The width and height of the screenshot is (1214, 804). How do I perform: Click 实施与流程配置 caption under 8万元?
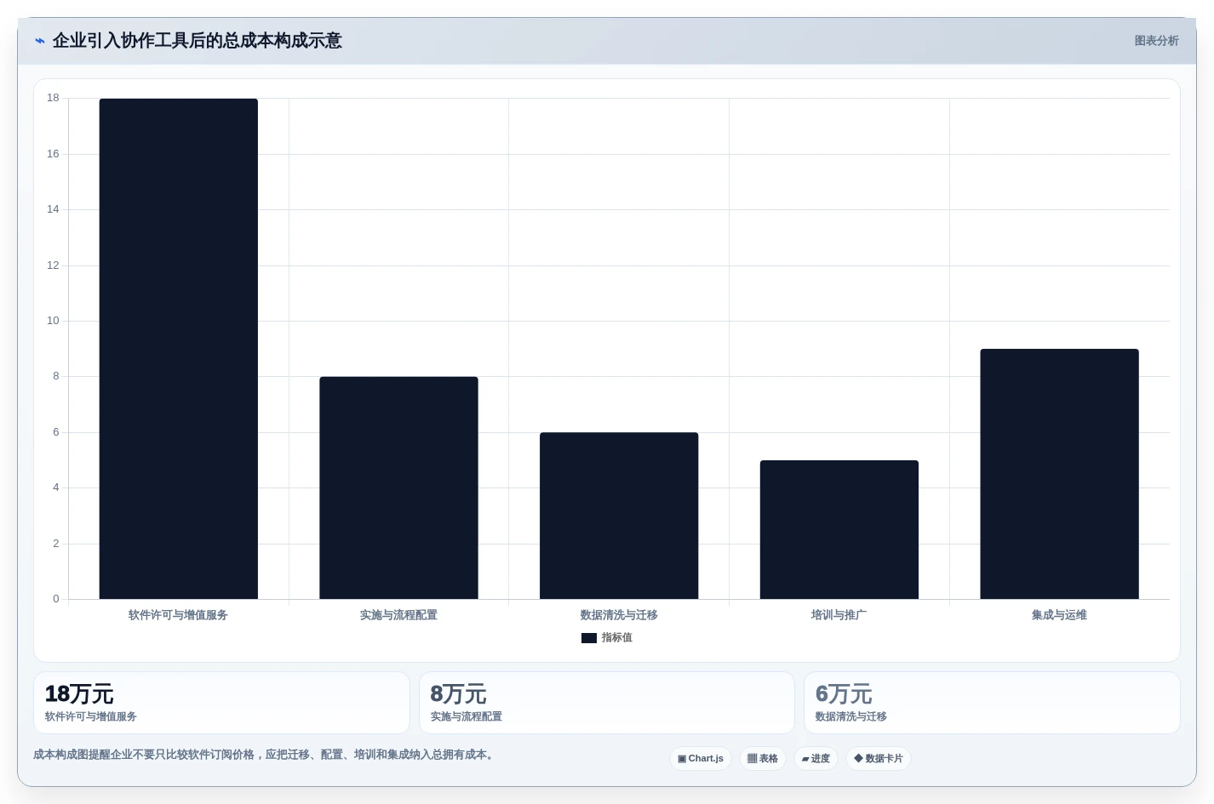click(x=467, y=716)
